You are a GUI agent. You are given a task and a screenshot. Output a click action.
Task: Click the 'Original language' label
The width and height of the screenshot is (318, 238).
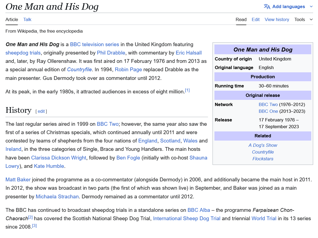(x=234, y=67)
